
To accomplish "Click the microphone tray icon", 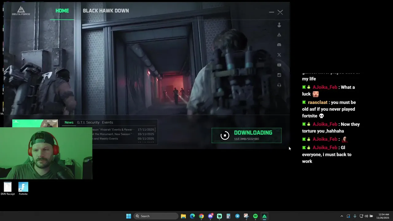I will [x=355, y=216].
